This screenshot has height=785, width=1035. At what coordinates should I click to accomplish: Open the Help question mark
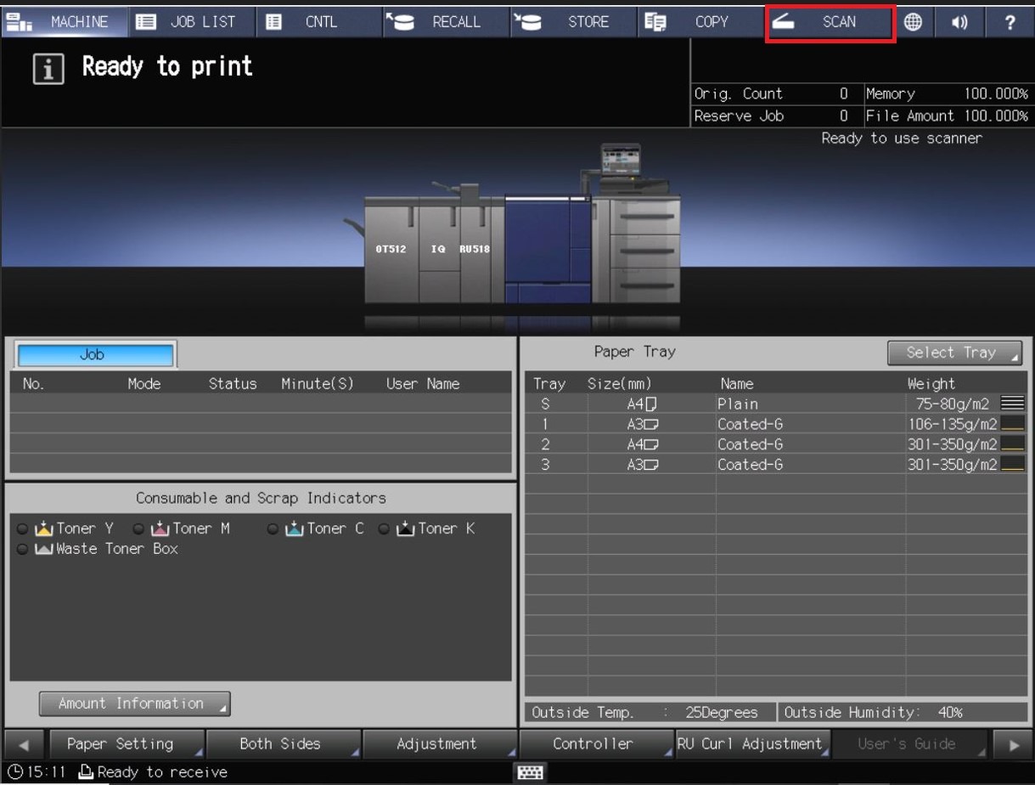point(1009,22)
